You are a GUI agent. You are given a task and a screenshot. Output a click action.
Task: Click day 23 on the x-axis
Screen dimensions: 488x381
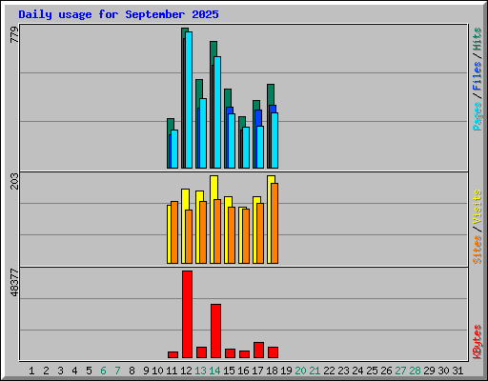click(343, 371)
